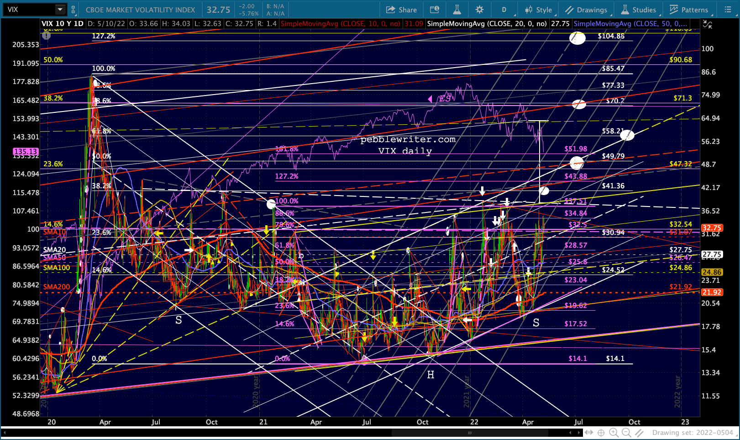The height and width of the screenshot is (440, 740).
Task: Click the yellow $47.32 level label
Action: tap(681, 164)
